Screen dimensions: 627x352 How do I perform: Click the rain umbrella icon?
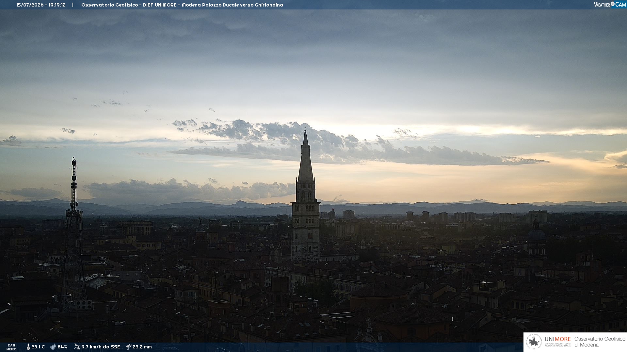pos(129,347)
